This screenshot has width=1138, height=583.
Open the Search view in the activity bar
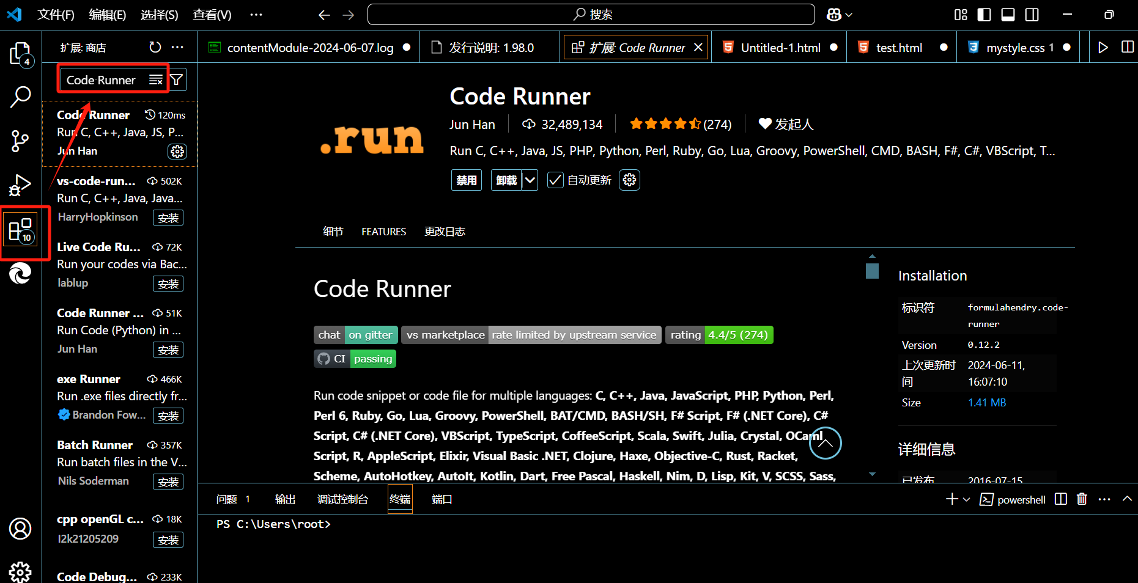tap(20, 97)
